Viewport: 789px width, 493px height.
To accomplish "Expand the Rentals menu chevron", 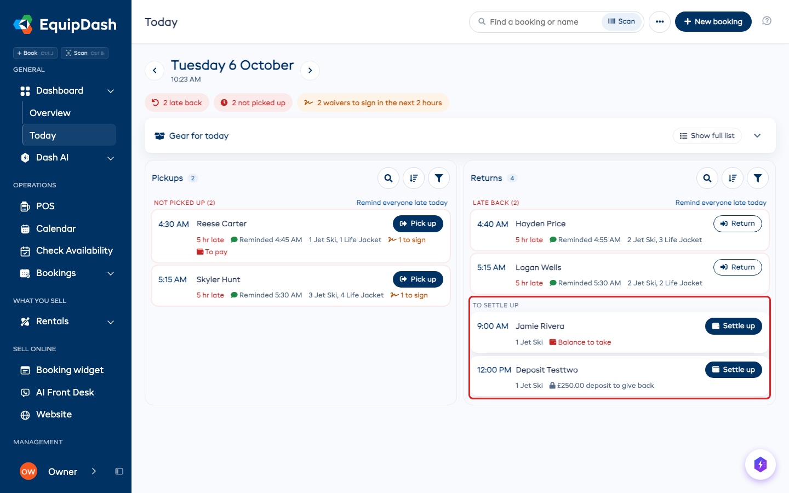I will tap(111, 322).
